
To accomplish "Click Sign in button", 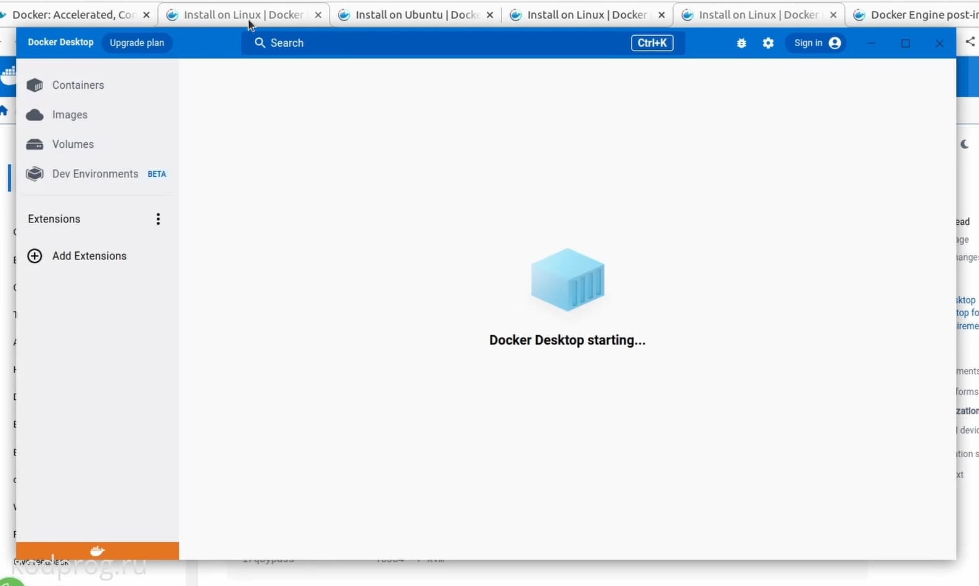I will pos(817,43).
